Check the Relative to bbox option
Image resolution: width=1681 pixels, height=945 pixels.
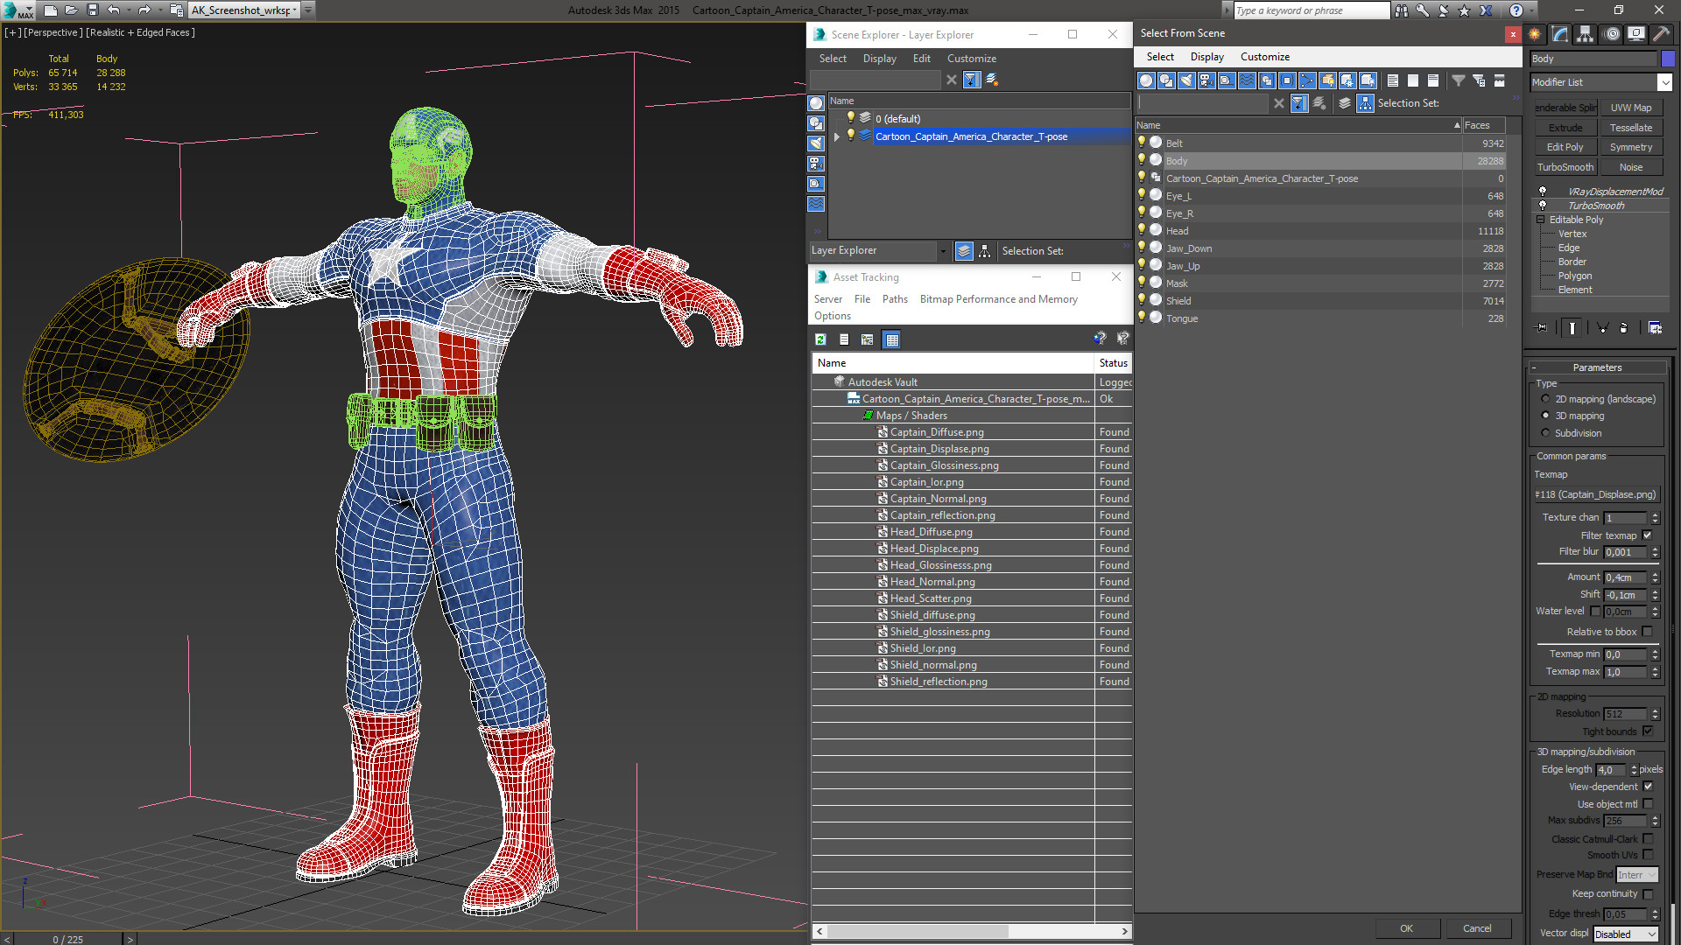(x=1648, y=632)
